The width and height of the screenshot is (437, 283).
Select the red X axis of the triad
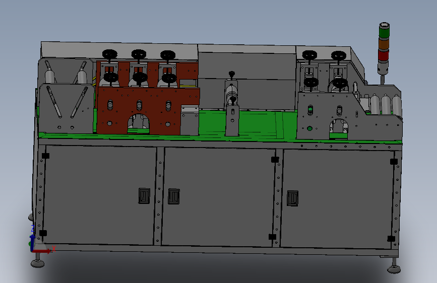pos(41,251)
